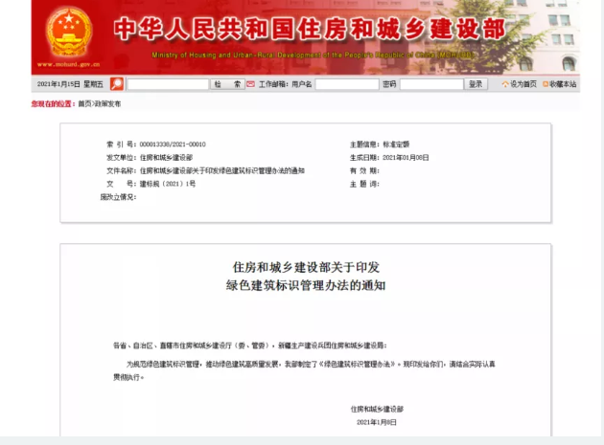Click the 收藏本站 link
Viewport: 604px width, 445px height.
click(x=563, y=84)
